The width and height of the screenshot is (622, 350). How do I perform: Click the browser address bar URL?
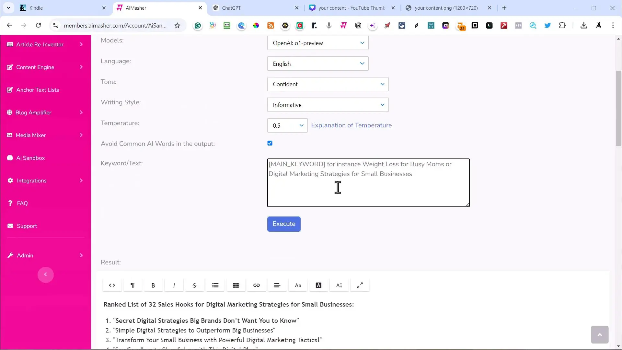coord(115,26)
